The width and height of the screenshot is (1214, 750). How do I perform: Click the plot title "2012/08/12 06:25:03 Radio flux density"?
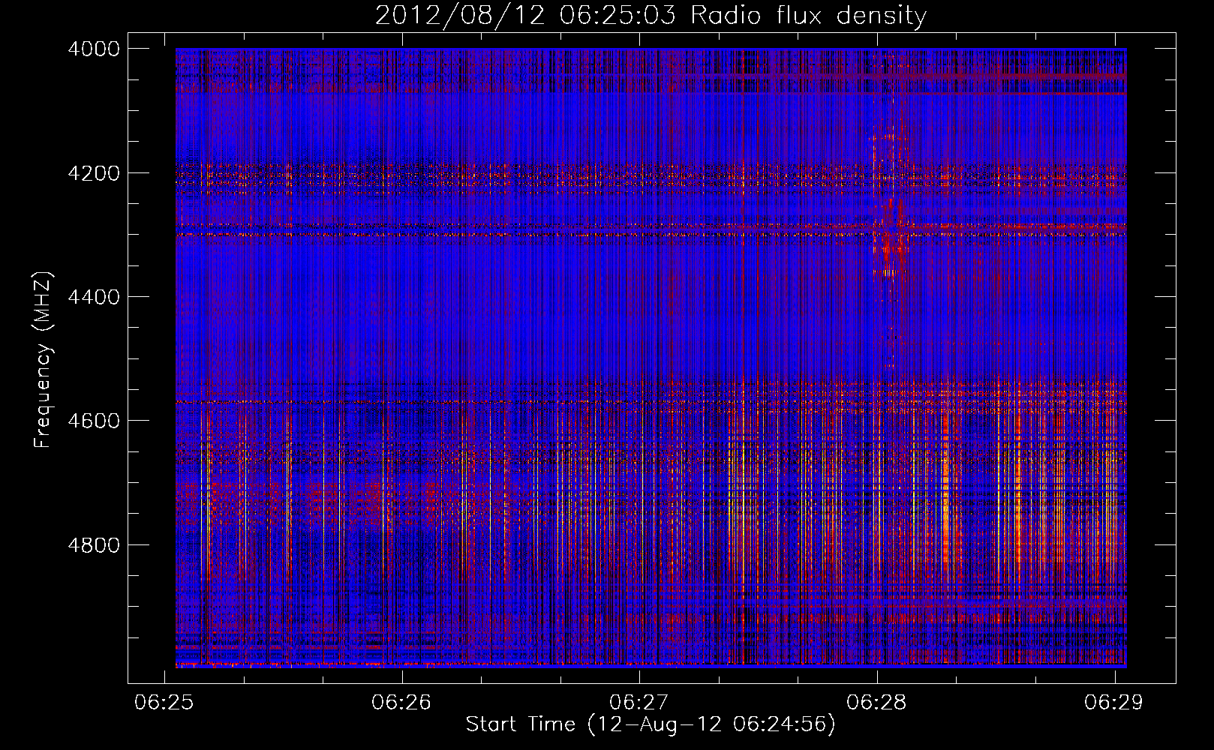(651, 16)
